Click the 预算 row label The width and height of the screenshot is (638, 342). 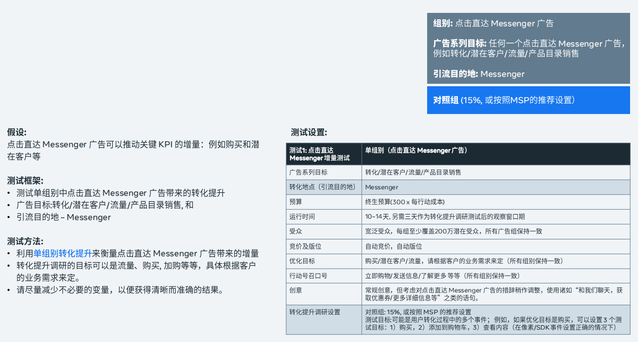[x=324, y=202]
